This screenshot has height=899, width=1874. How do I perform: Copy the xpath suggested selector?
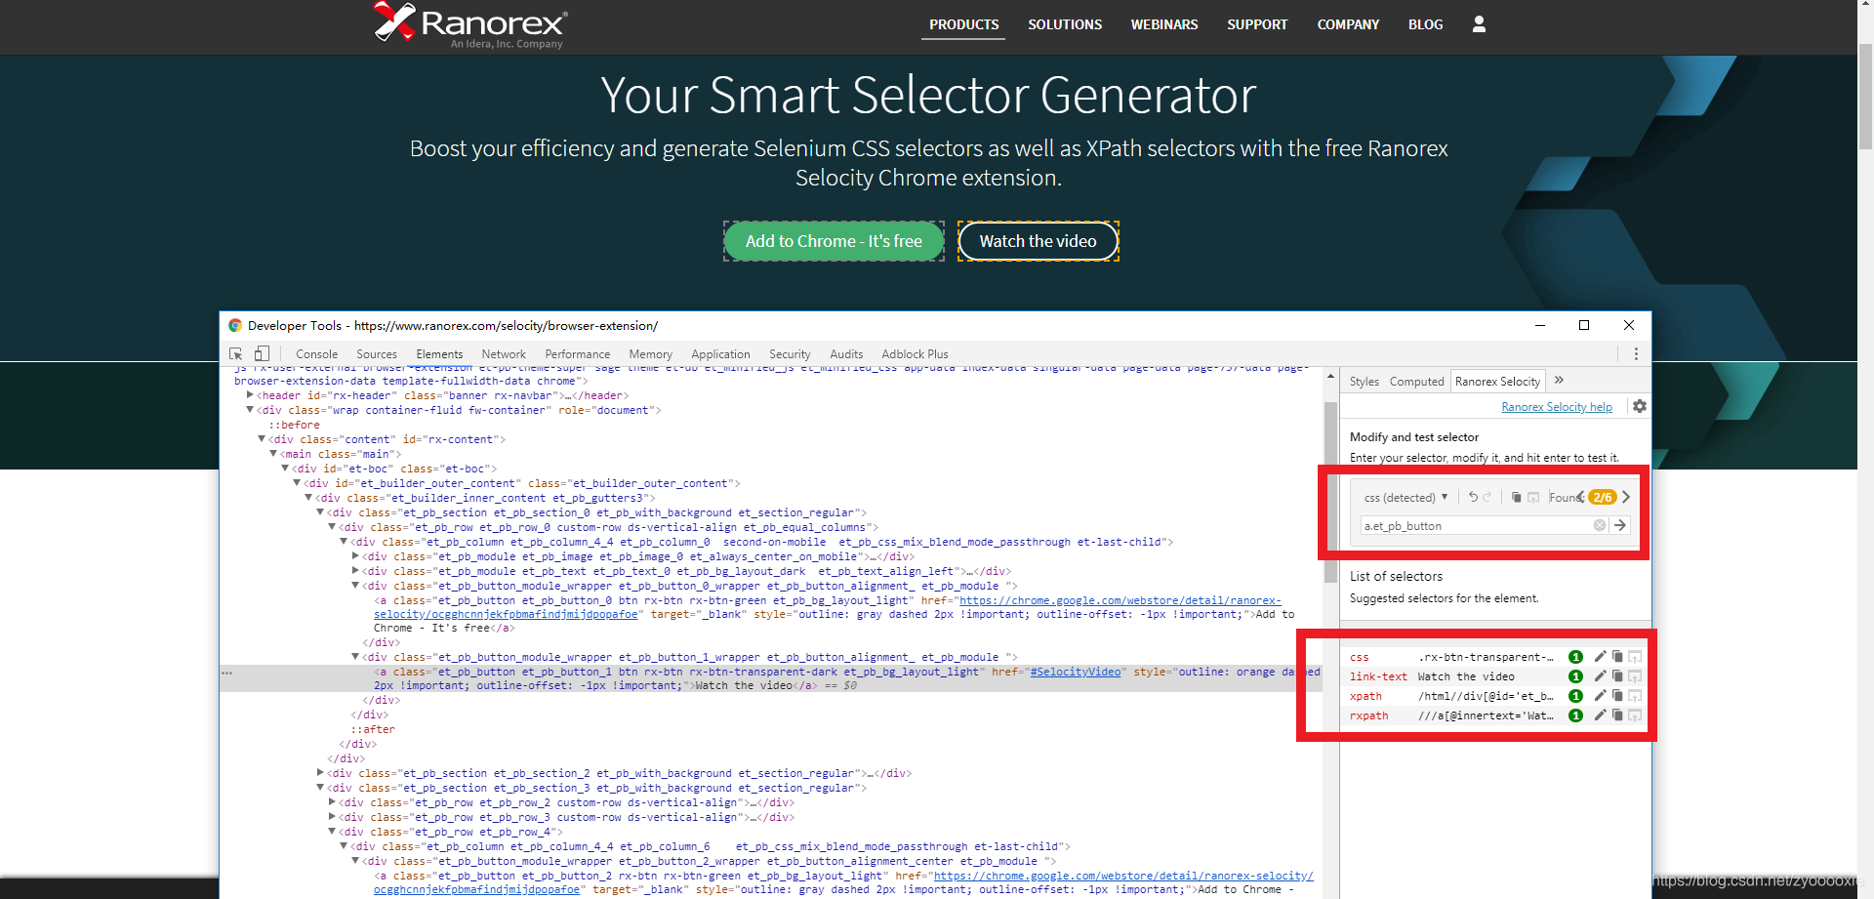click(x=1617, y=696)
